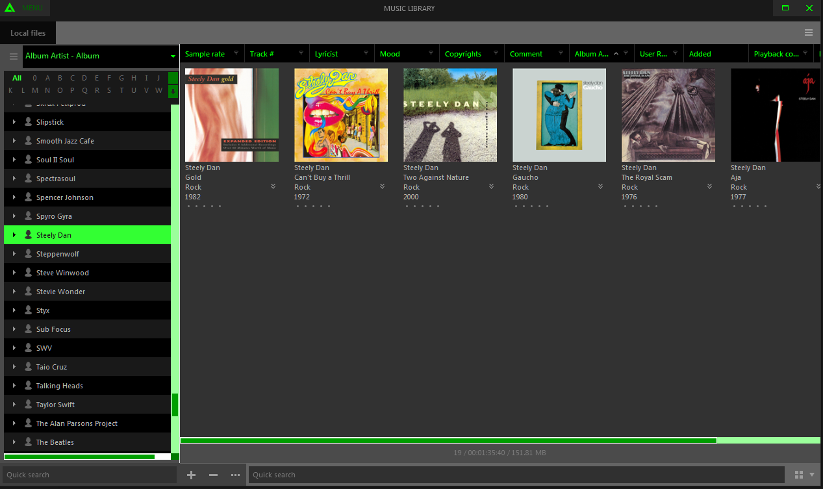This screenshot has width=823, height=489.
Task: Sort by the Added column header
Action: coord(700,54)
